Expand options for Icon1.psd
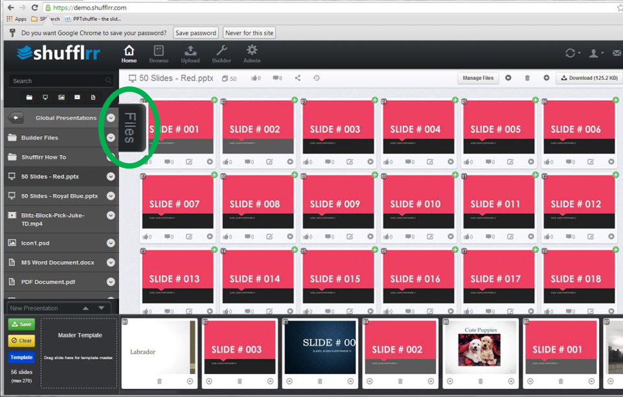This screenshot has height=397, width=623. (111, 243)
